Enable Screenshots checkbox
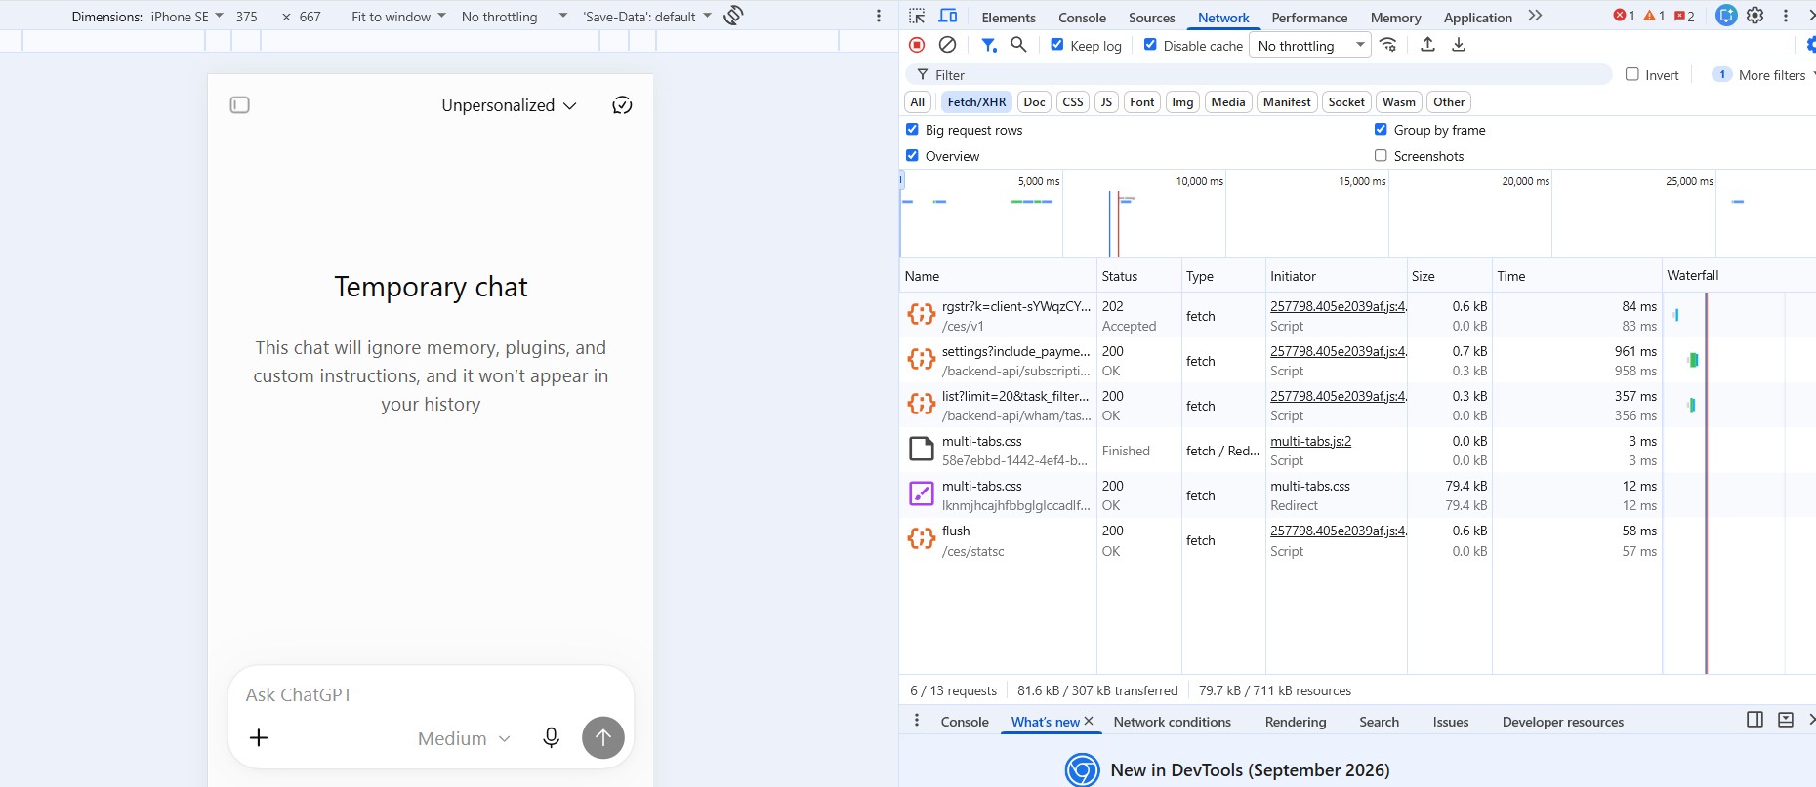 tap(1381, 155)
